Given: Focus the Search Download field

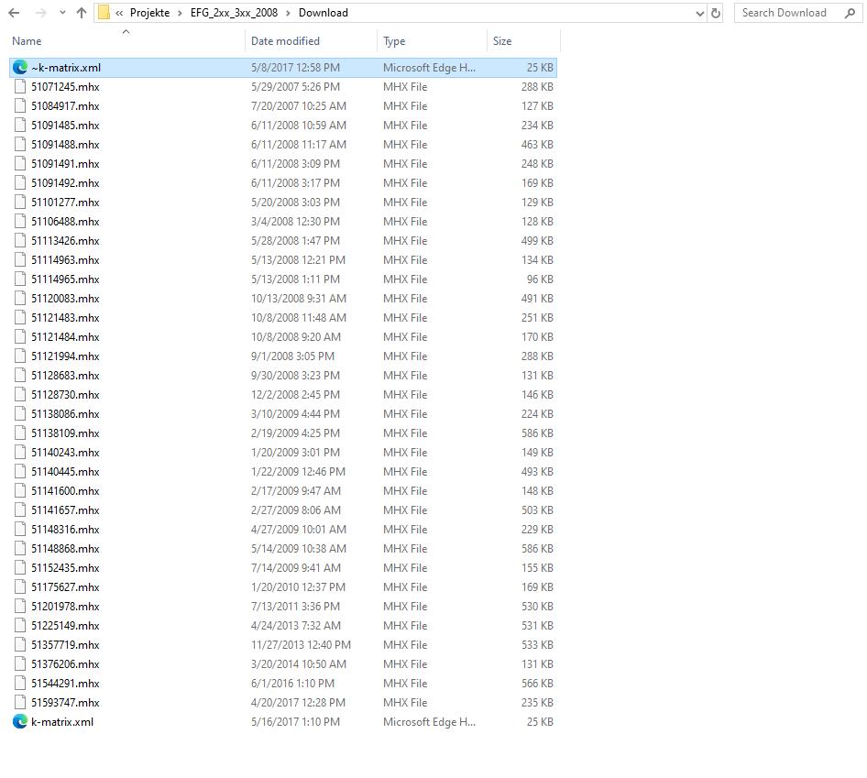Looking at the screenshot, I should 798,13.
